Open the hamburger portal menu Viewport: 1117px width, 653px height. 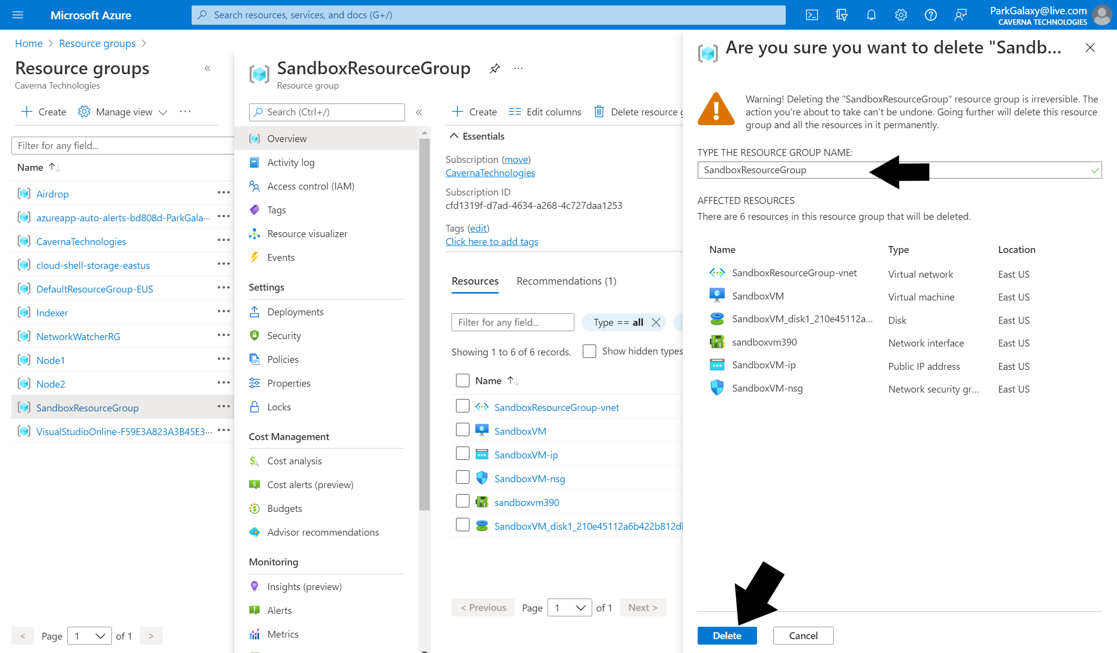point(18,15)
